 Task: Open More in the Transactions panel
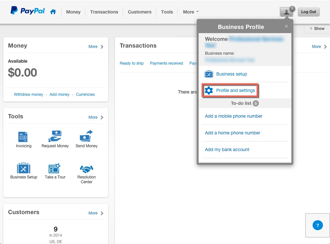[x=316, y=47]
